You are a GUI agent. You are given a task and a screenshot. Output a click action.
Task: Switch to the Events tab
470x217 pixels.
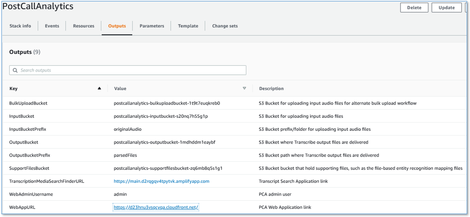pos(52,26)
